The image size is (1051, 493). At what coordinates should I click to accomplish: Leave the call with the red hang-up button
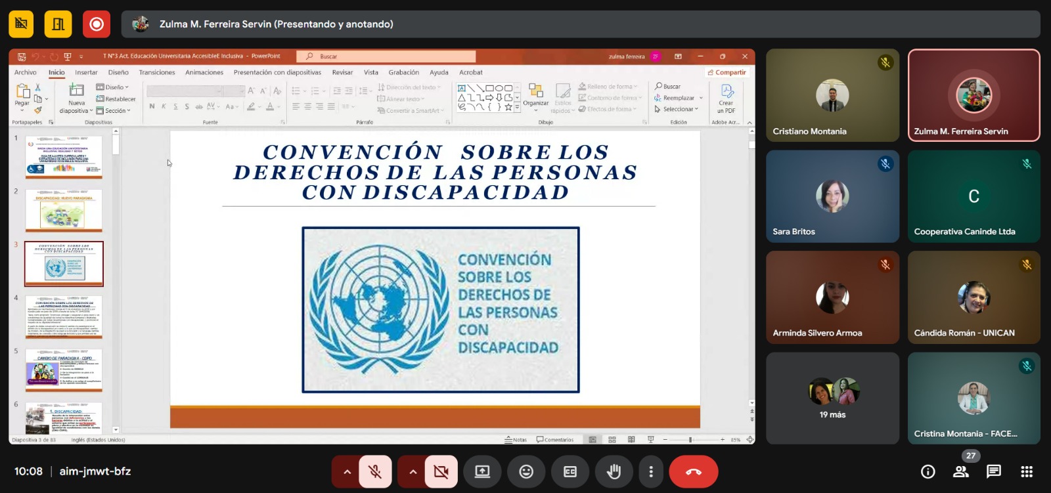(x=694, y=471)
